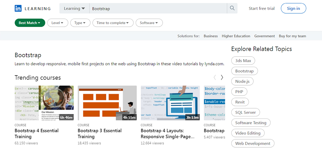
Task: Click Start free trial
Action: click(262, 8)
